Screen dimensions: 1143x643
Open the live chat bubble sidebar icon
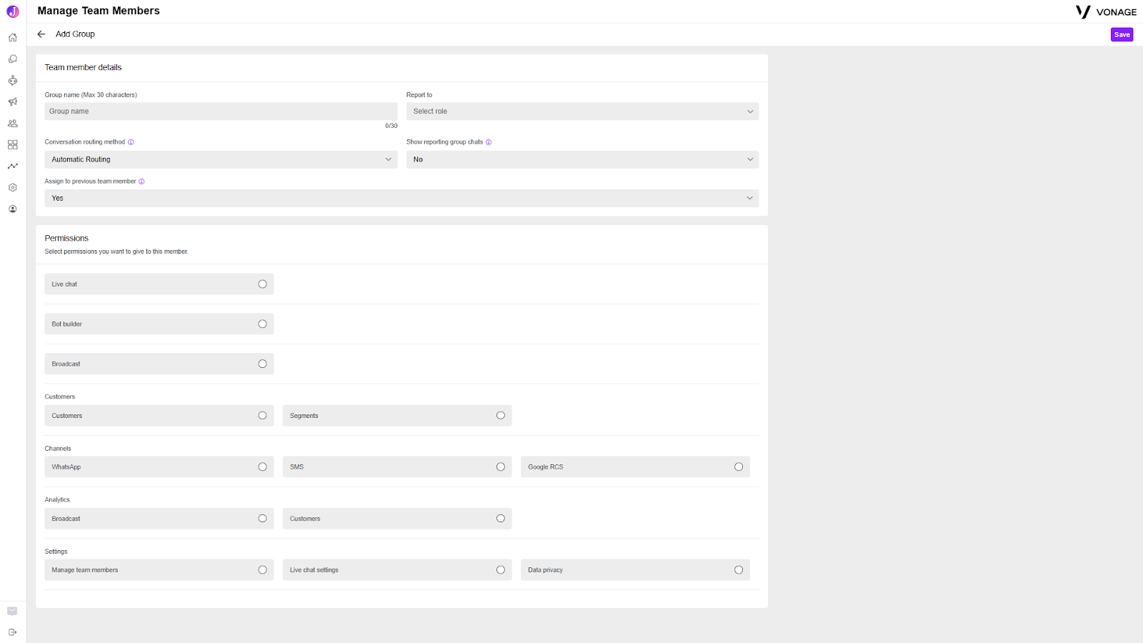point(13,59)
